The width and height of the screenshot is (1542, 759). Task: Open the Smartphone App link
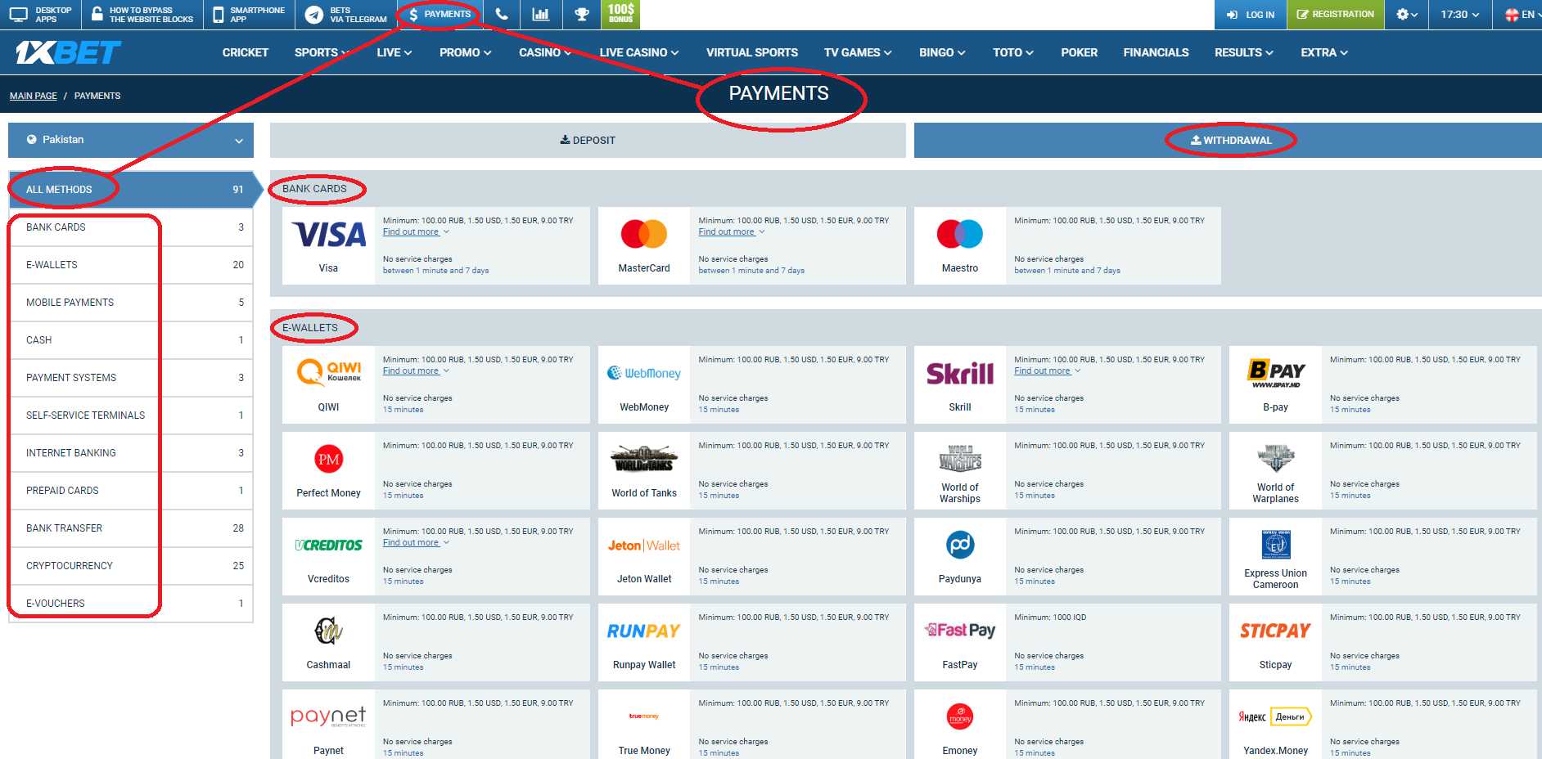coord(249,15)
